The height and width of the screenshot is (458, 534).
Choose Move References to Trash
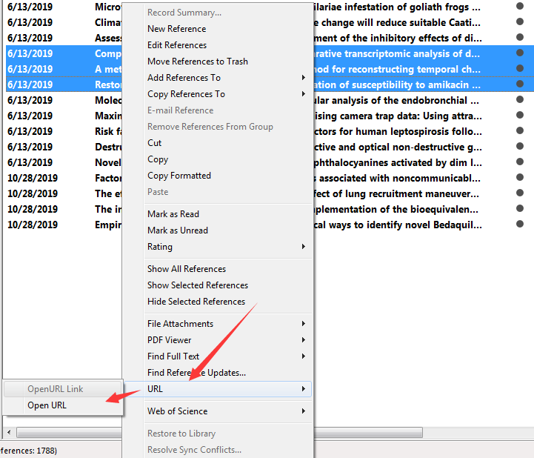[x=197, y=62]
